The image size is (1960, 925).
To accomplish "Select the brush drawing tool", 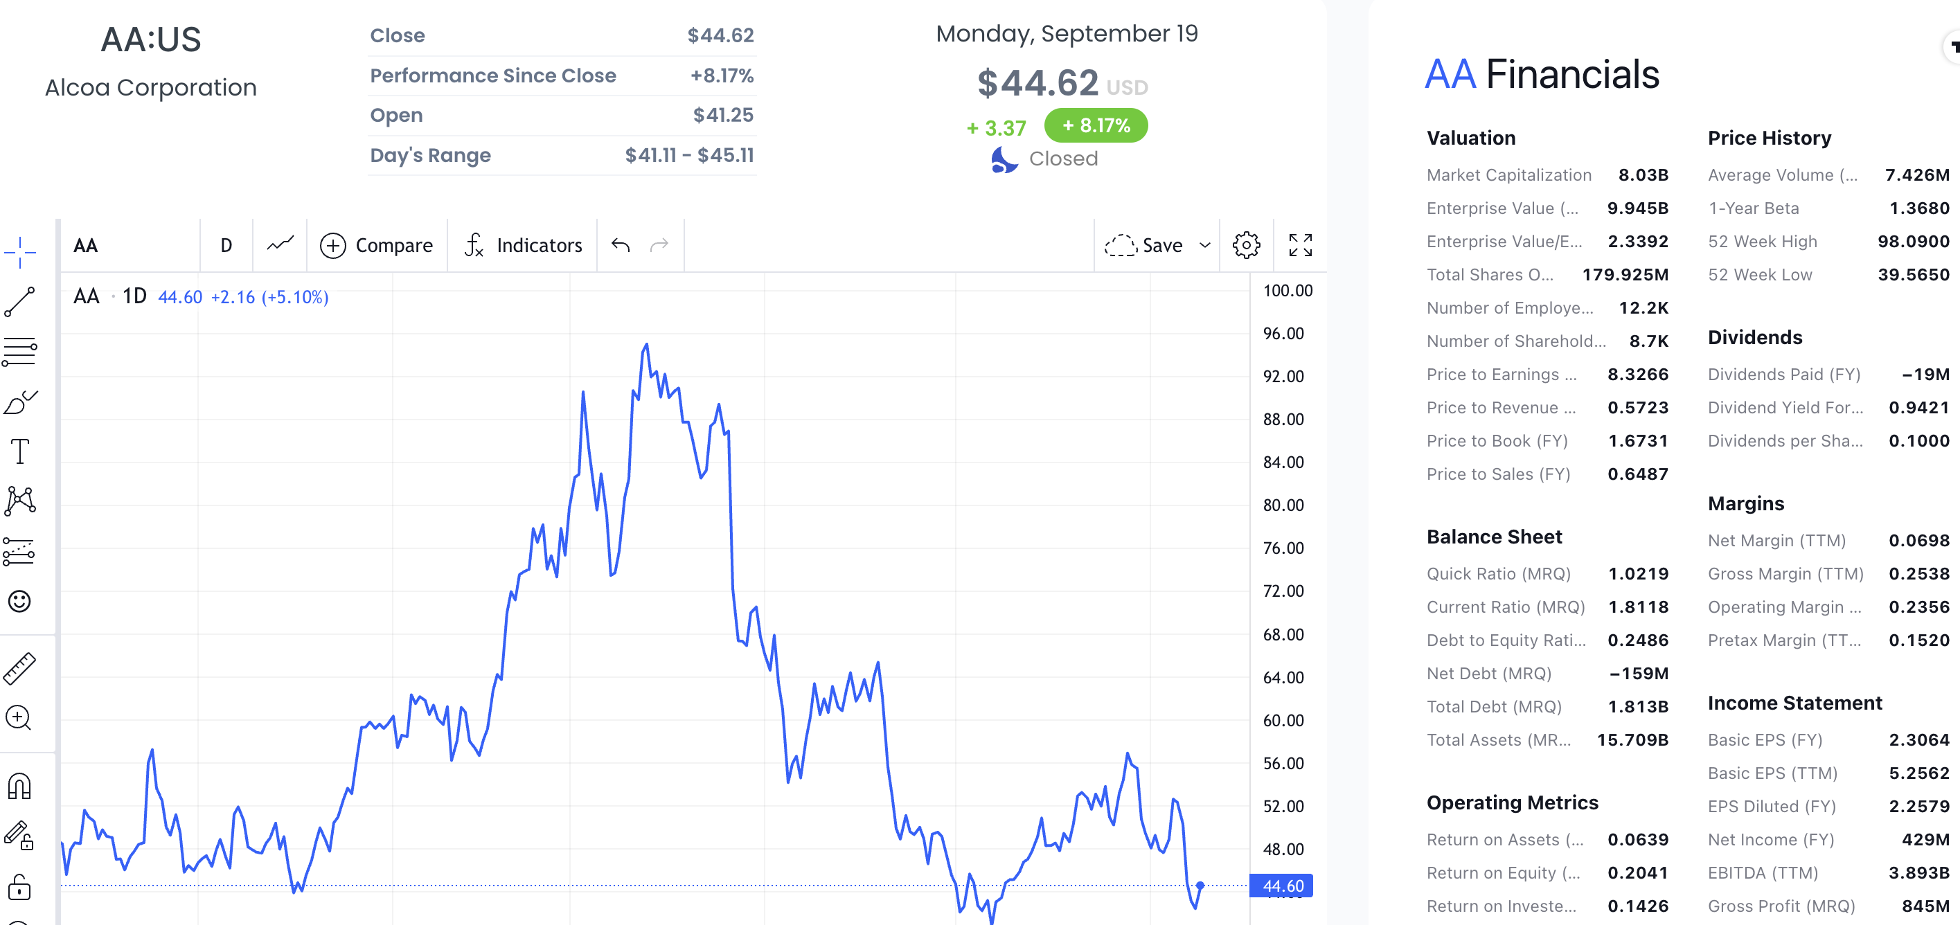I will tap(20, 402).
